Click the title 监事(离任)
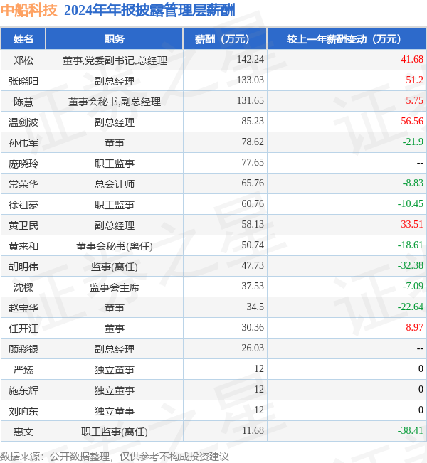The height and width of the screenshot is (463, 427). click(115, 267)
